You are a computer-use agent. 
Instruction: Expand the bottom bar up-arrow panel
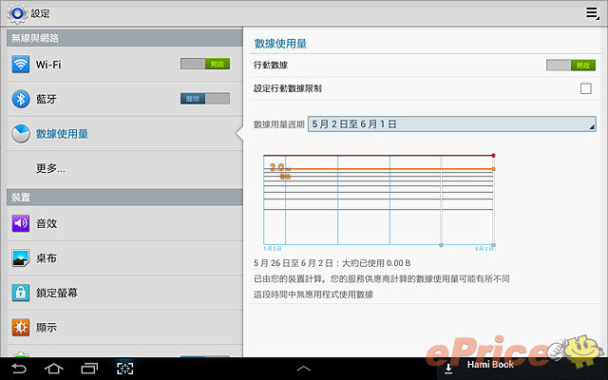(x=304, y=368)
